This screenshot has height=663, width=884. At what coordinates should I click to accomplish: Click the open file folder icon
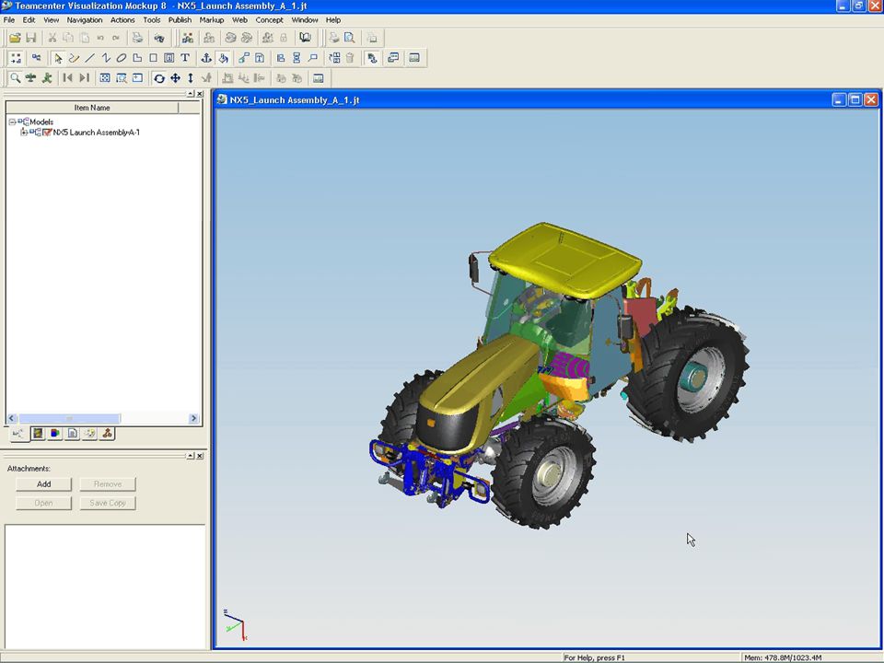pos(16,38)
